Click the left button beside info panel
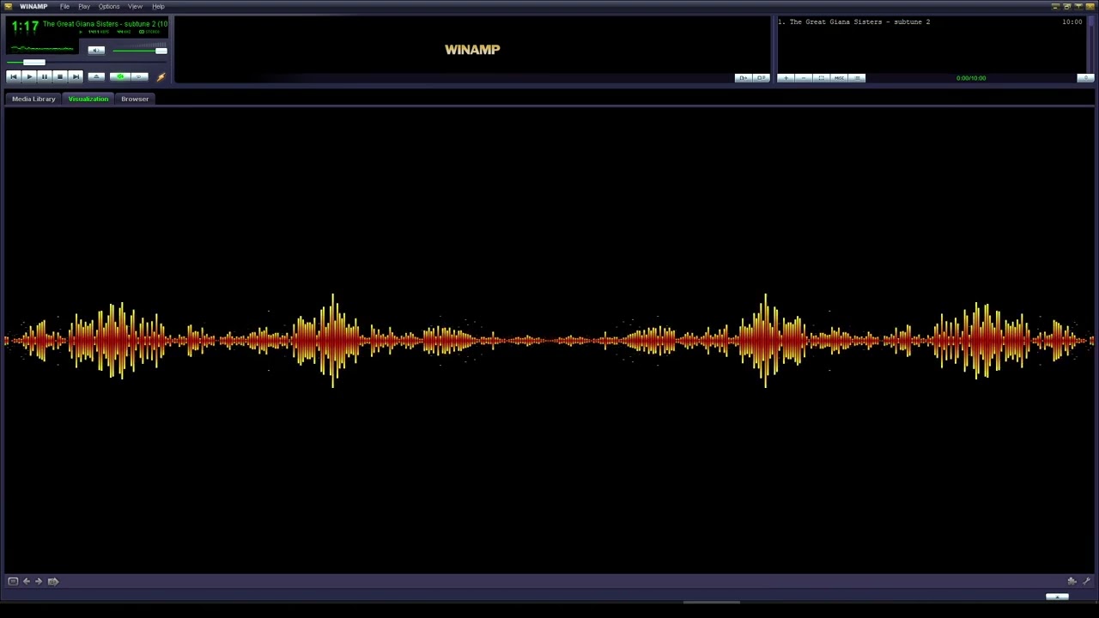The height and width of the screenshot is (618, 1099). click(x=743, y=78)
